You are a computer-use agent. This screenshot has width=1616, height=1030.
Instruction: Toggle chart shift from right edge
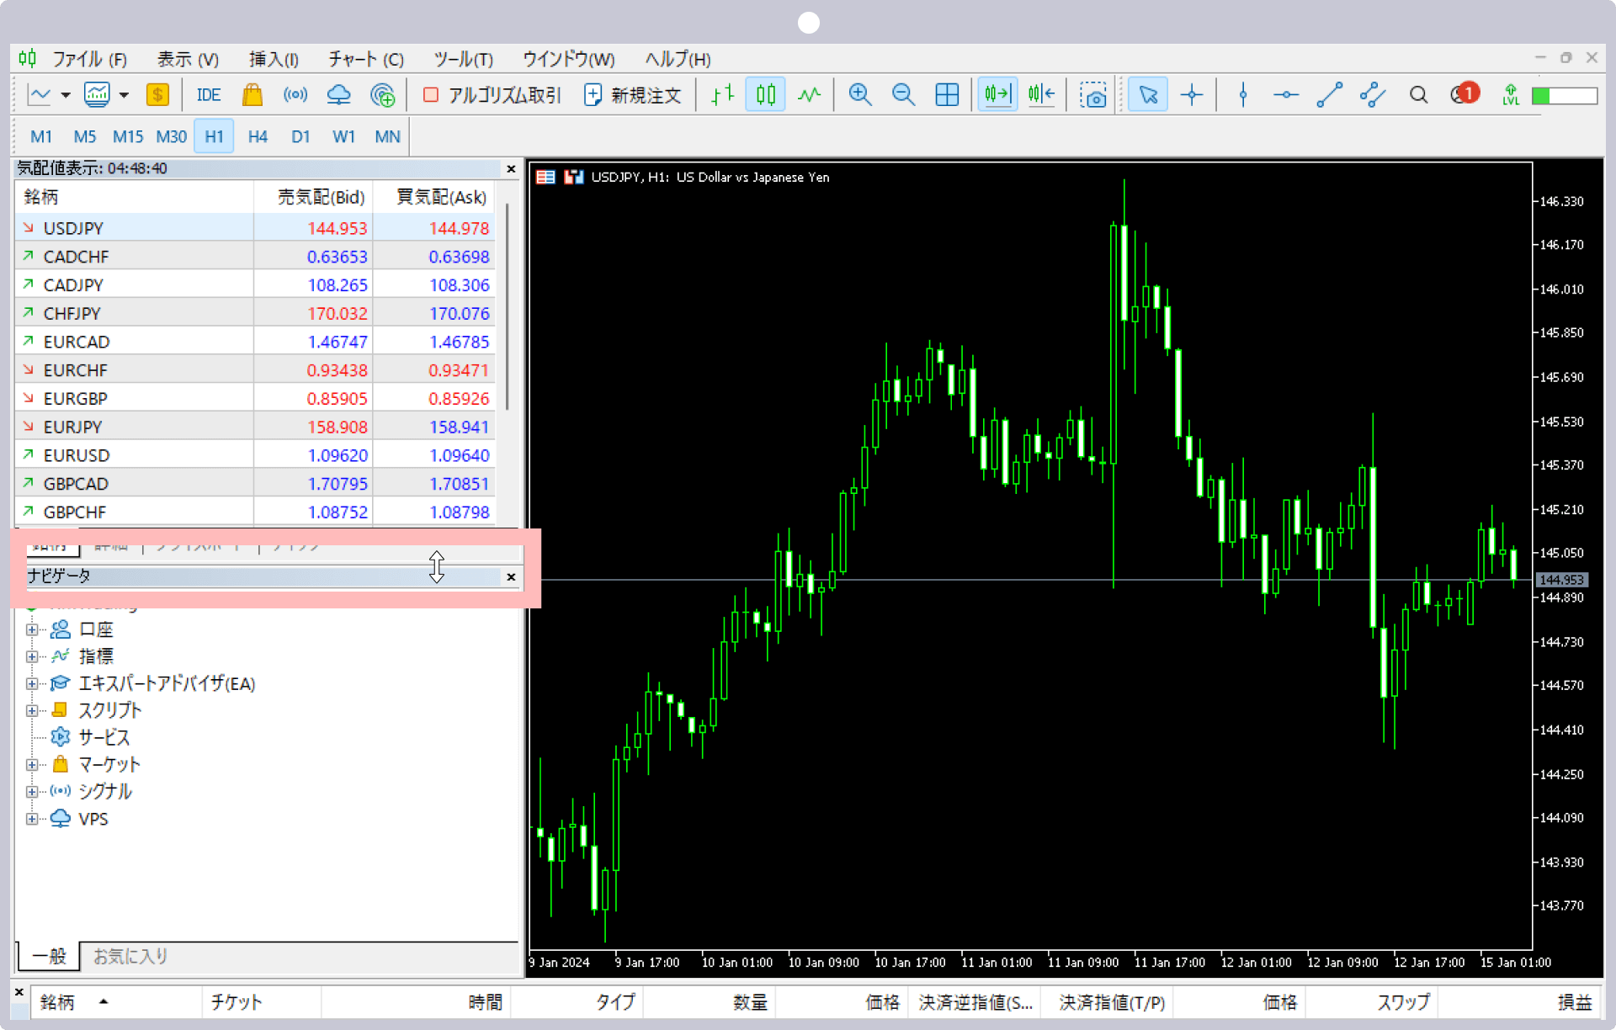[1041, 95]
